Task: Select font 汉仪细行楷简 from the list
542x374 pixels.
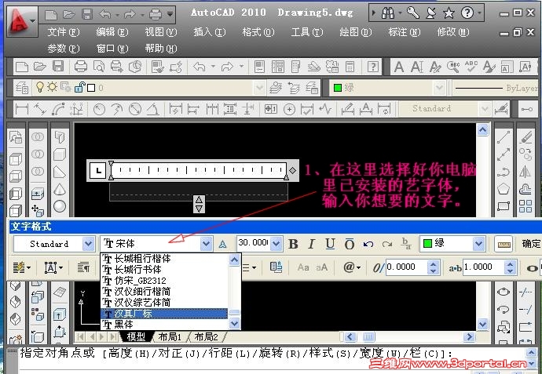Action: pyautogui.click(x=164, y=292)
